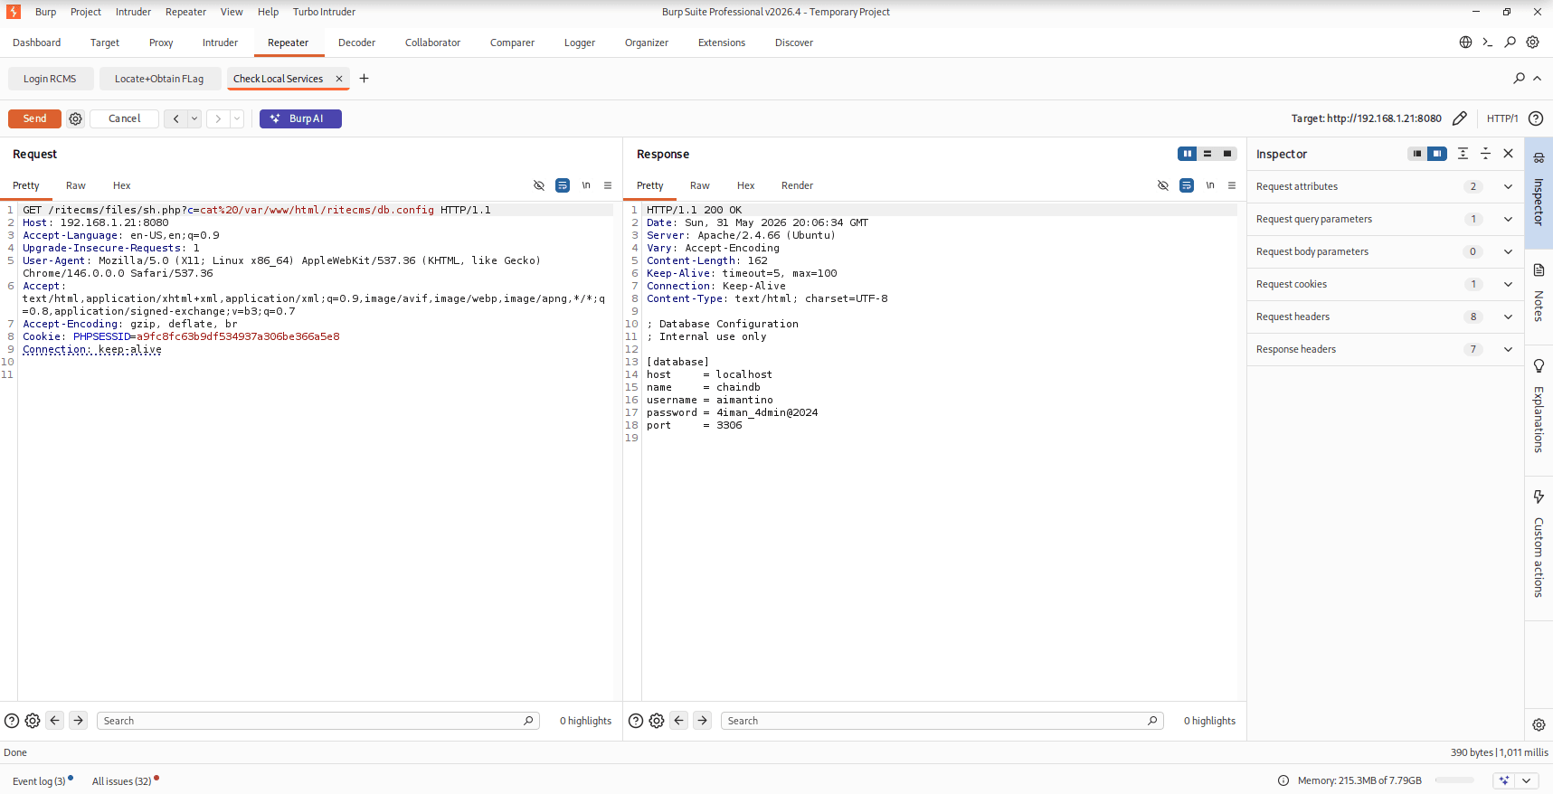The width and height of the screenshot is (1553, 794).
Task: Click the edit target pencil icon
Action: (x=1459, y=118)
